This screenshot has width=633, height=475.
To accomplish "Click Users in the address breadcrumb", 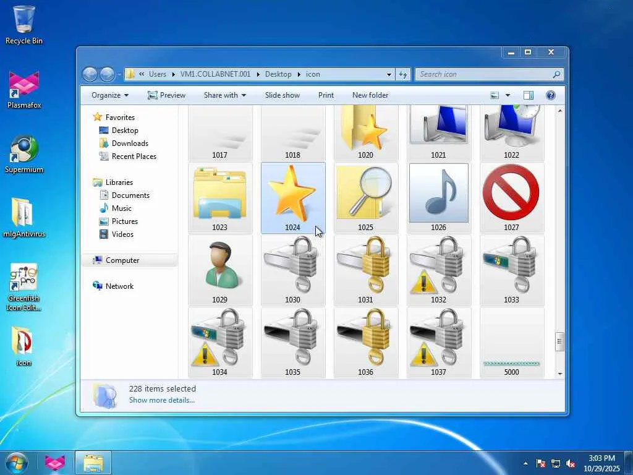I will click(158, 74).
